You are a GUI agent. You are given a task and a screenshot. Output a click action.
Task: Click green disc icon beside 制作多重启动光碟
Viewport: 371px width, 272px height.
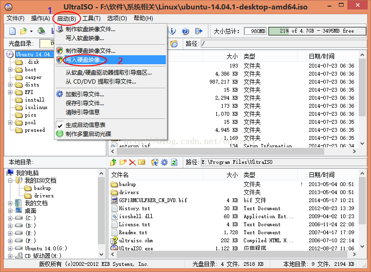pos(60,134)
